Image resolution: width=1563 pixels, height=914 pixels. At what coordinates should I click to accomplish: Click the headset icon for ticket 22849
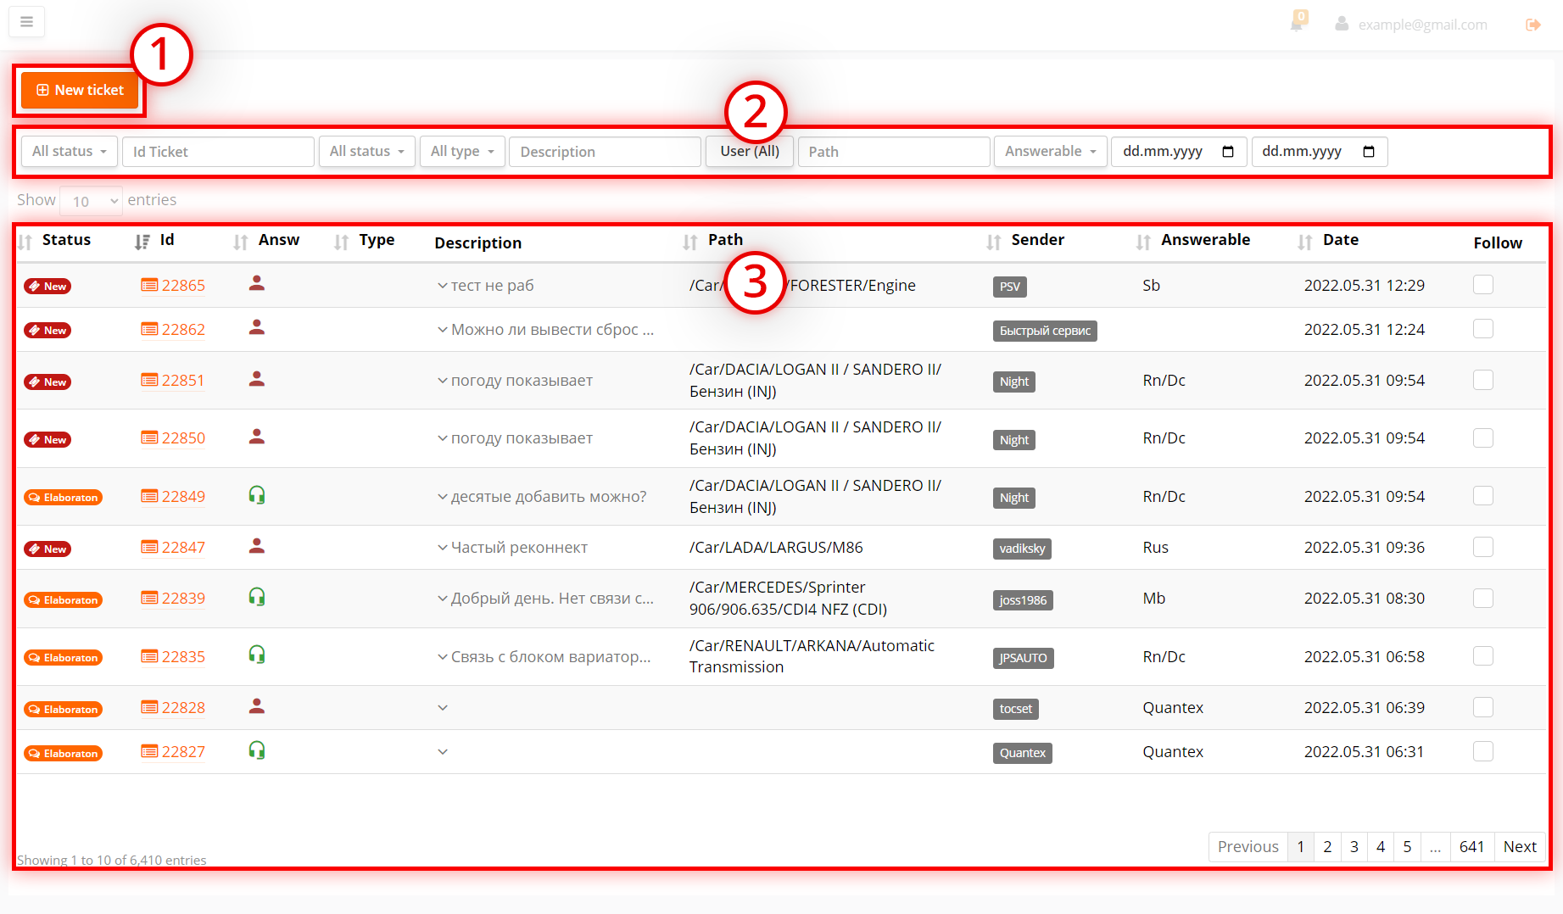click(x=257, y=495)
